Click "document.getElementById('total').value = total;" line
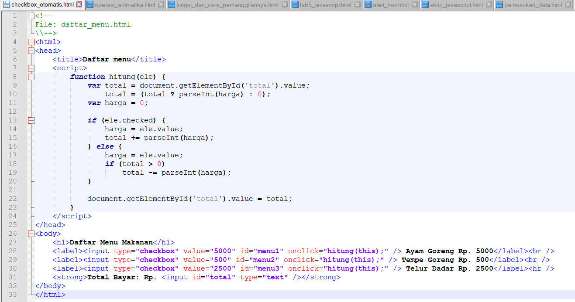Image resolution: width=575 pixels, height=302 pixels. pyautogui.click(x=190, y=199)
